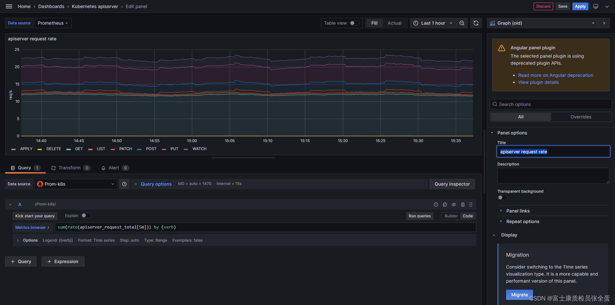The image size is (615, 305).
Task: Add a new Expression
Action: 63,261
